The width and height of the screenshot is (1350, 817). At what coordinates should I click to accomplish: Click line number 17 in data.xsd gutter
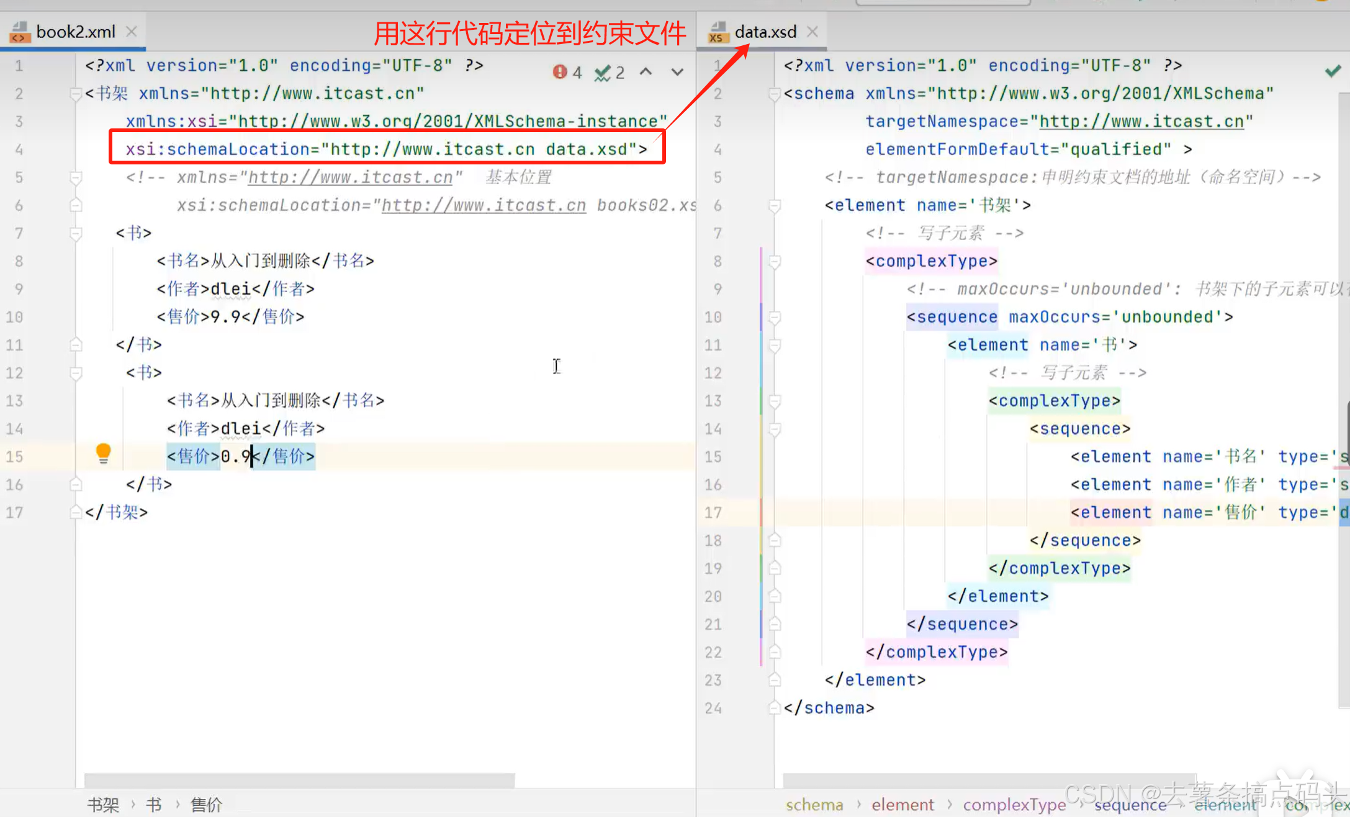[713, 512]
